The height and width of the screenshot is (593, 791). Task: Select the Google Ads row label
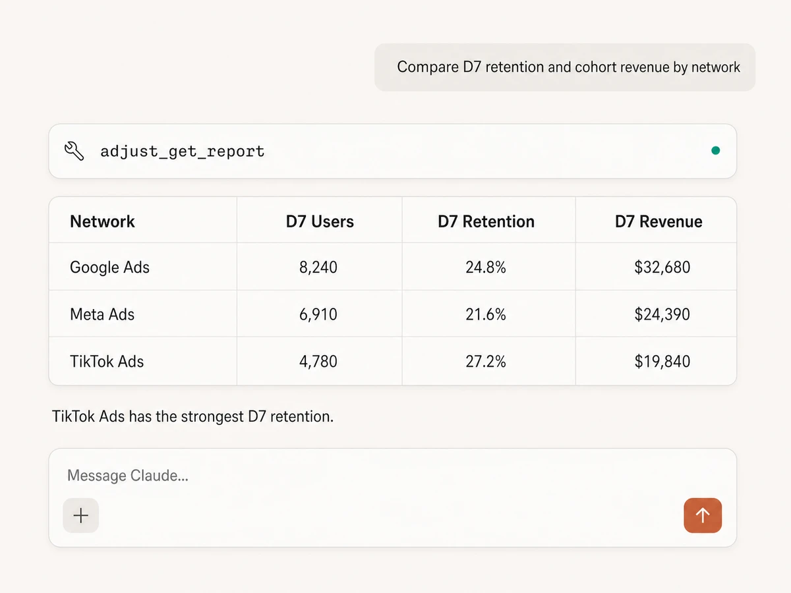tap(109, 268)
